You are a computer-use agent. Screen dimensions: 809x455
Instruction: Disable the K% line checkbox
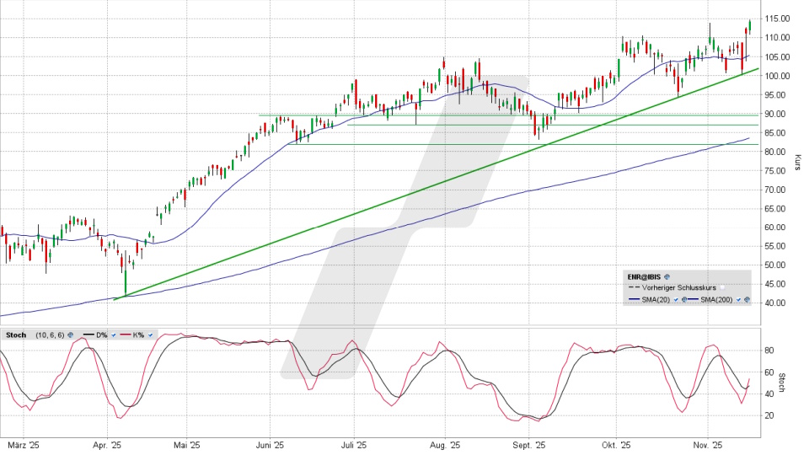coord(150,335)
